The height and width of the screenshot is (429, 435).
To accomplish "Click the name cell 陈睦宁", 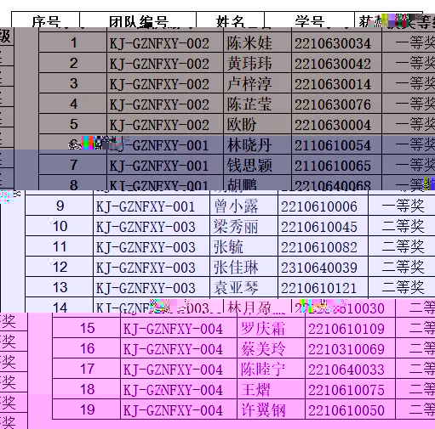I will point(271,369).
